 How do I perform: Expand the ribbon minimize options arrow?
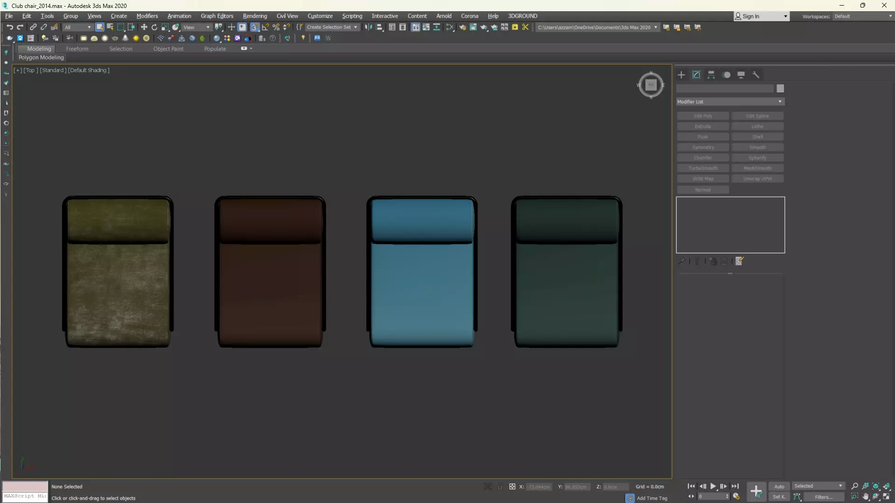(x=251, y=49)
